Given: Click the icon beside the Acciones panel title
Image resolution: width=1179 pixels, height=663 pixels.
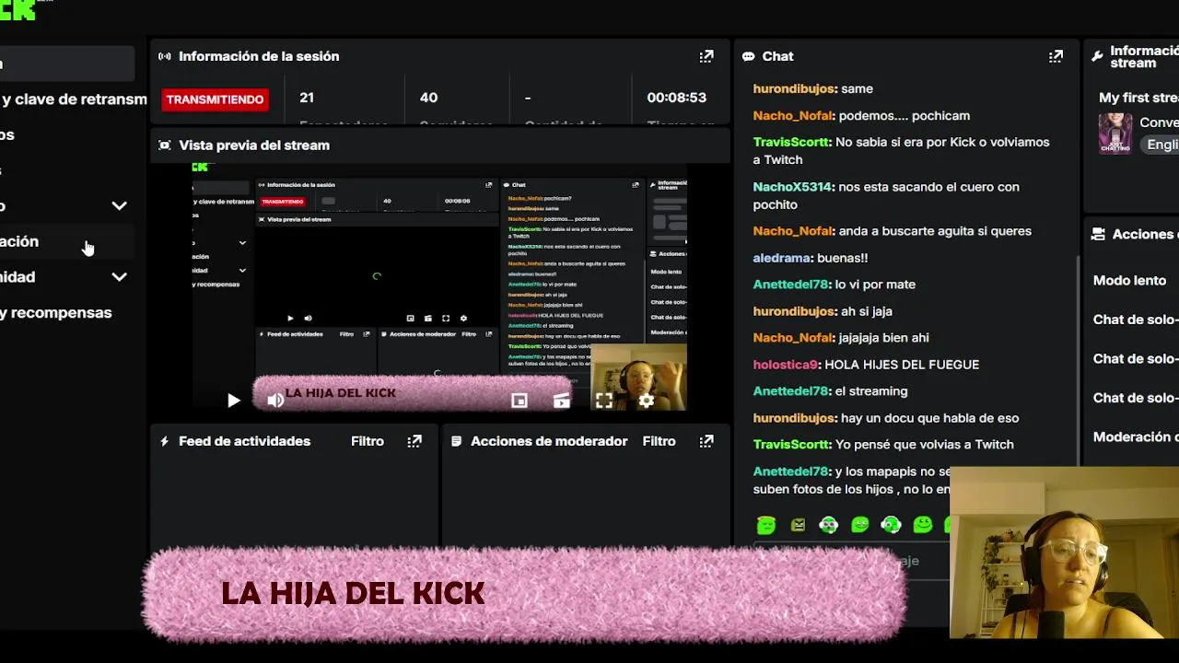Looking at the screenshot, I should tap(1098, 235).
